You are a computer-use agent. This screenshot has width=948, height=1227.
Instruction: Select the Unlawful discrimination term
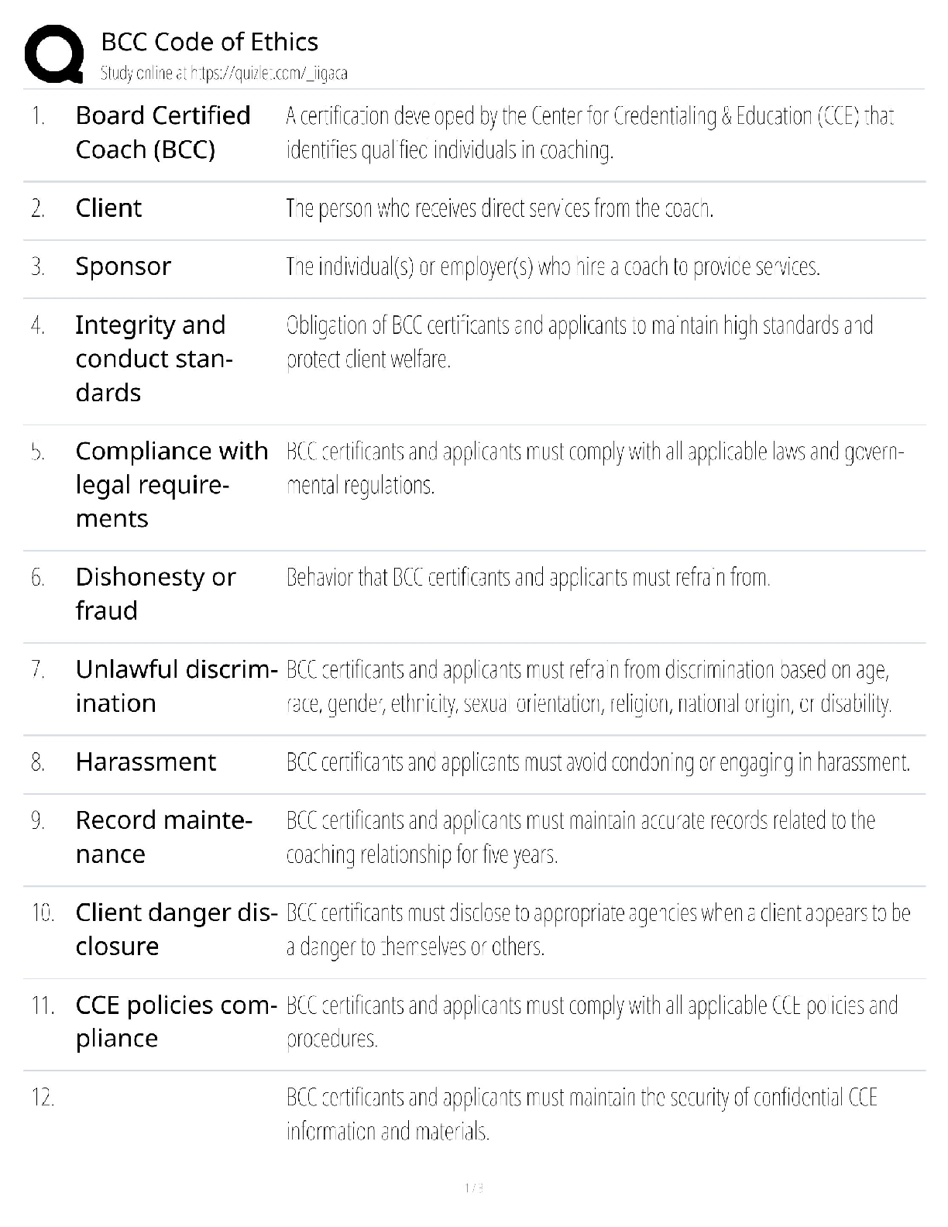click(x=176, y=686)
